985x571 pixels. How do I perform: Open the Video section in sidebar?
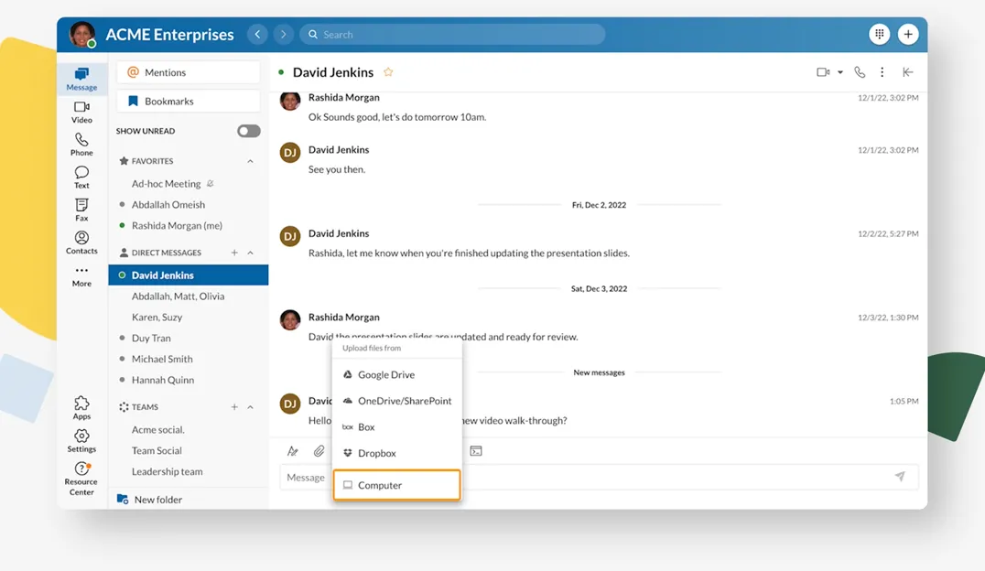81,112
